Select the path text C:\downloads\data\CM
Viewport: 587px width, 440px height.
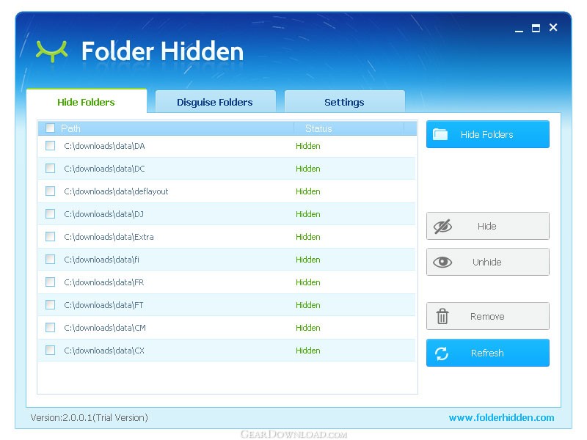click(105, 328)
